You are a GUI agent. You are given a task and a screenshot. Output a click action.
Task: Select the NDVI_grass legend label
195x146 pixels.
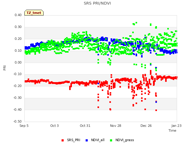tap(125, 140)
